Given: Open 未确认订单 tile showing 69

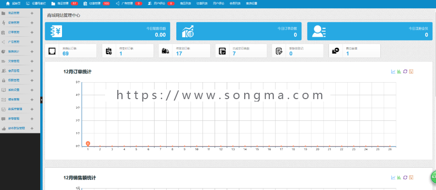Looking at the screenshot, I should [x=71, y=51].
